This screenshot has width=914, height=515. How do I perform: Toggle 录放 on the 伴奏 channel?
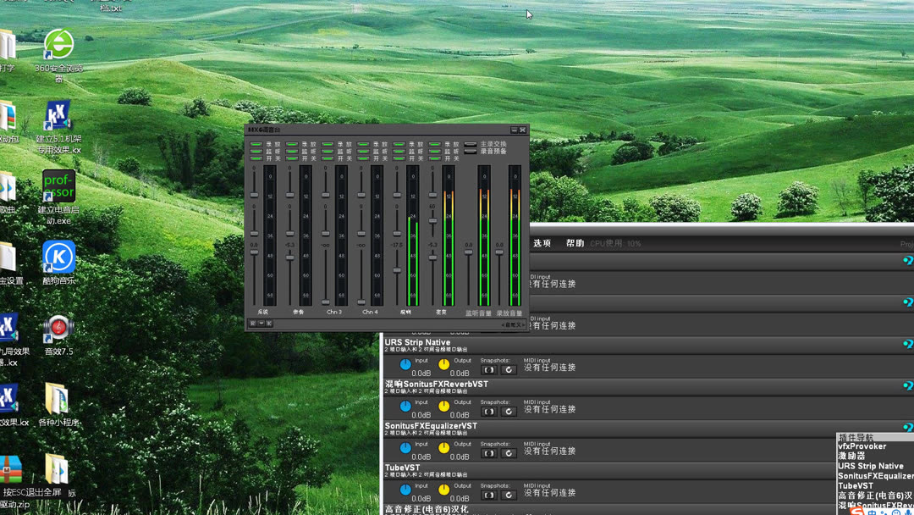click(x=292, y=142)
